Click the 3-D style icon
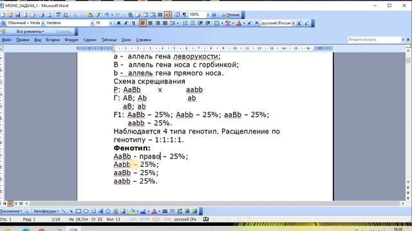Image resolution: width=412 pixels, height=231 pixels. (194, 211)
